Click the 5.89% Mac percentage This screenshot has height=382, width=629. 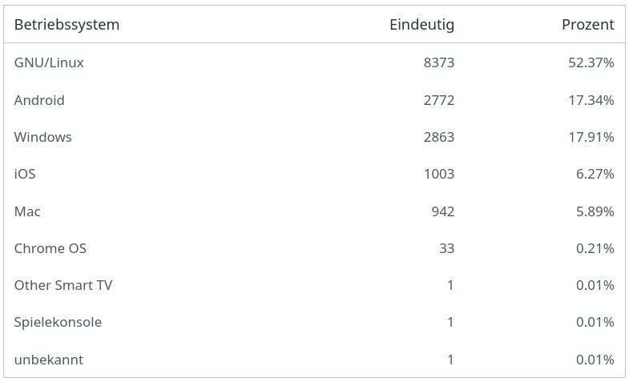point(595,211)
